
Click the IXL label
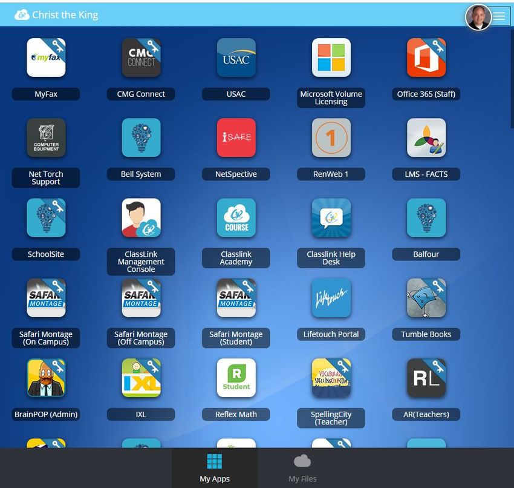pyautogui.click(x=141, y=415)
